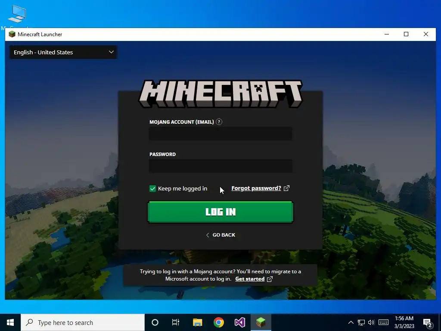The width and height of the screenshot is (441, 331).
Task: Launch Google Chrome from the taskbar
Action: pos(218,322)
